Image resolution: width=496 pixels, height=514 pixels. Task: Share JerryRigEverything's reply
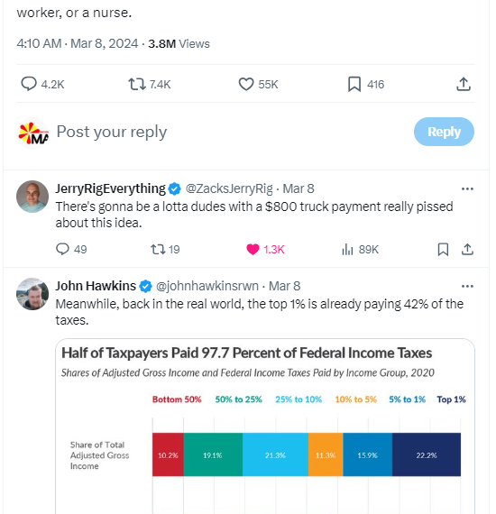point(467,250)
